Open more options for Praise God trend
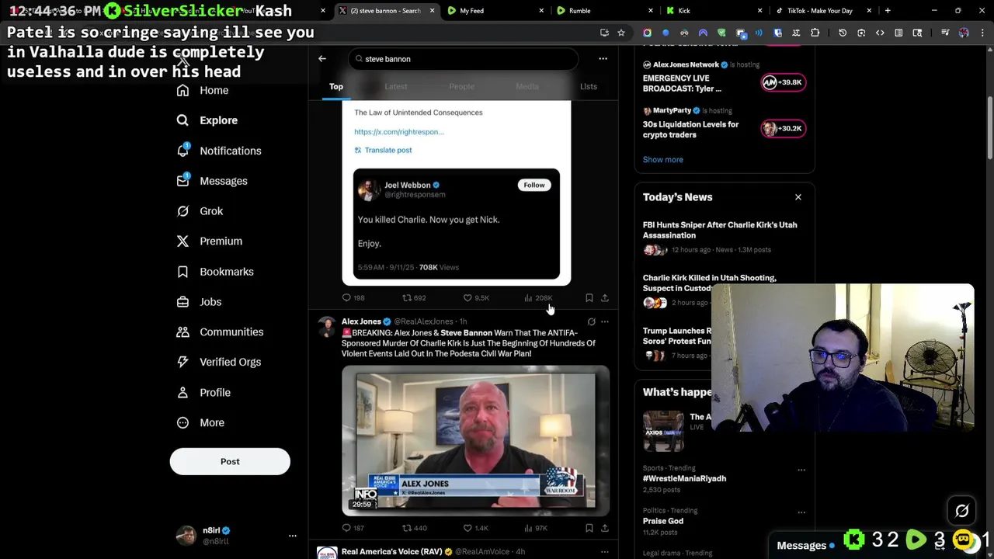Screen dimensions: 994x559 (801, 512)
